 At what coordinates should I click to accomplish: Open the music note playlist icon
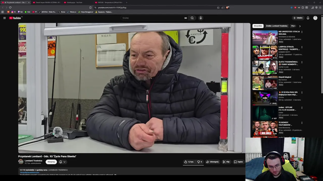click(313, 8)
